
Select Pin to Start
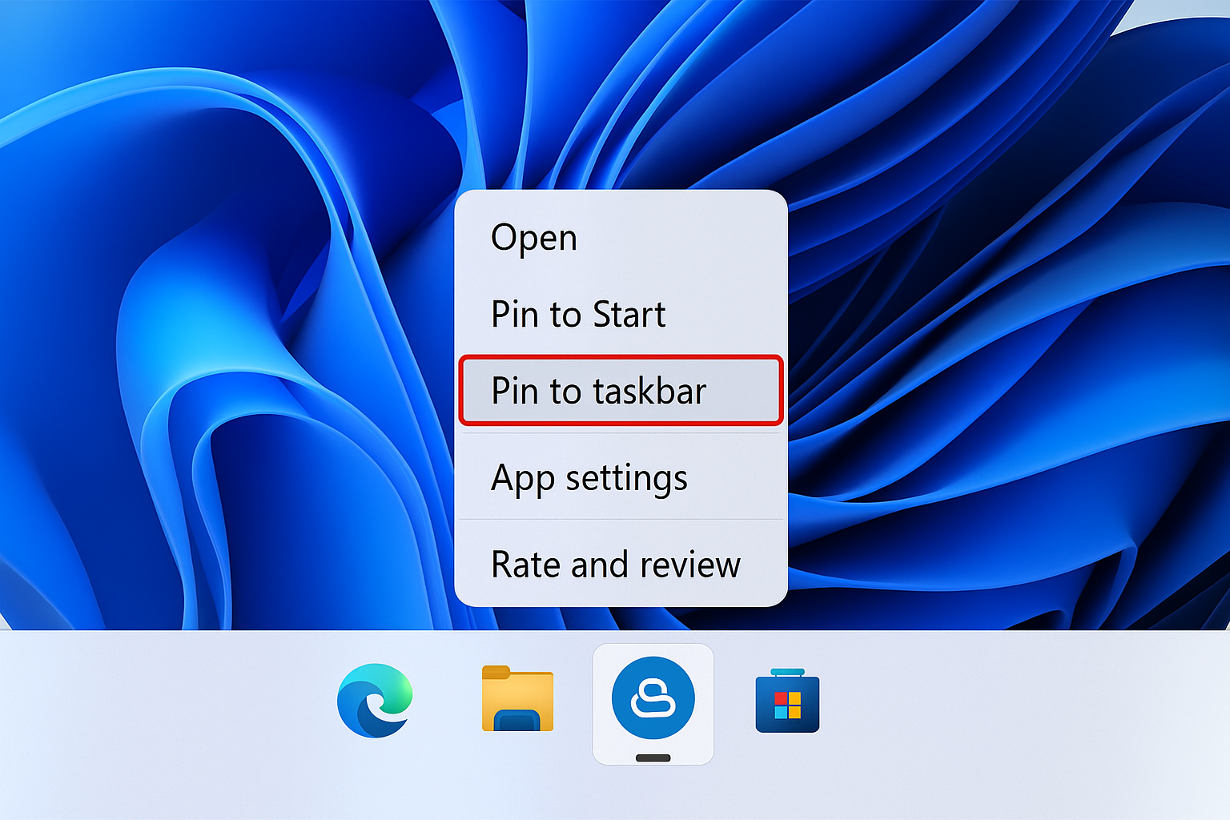click(x=621, y=314)
